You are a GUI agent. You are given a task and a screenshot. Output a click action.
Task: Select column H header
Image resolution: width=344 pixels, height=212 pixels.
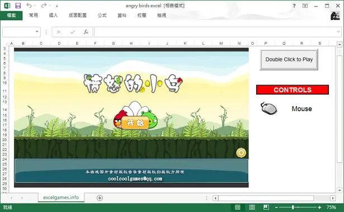[131, 44]
